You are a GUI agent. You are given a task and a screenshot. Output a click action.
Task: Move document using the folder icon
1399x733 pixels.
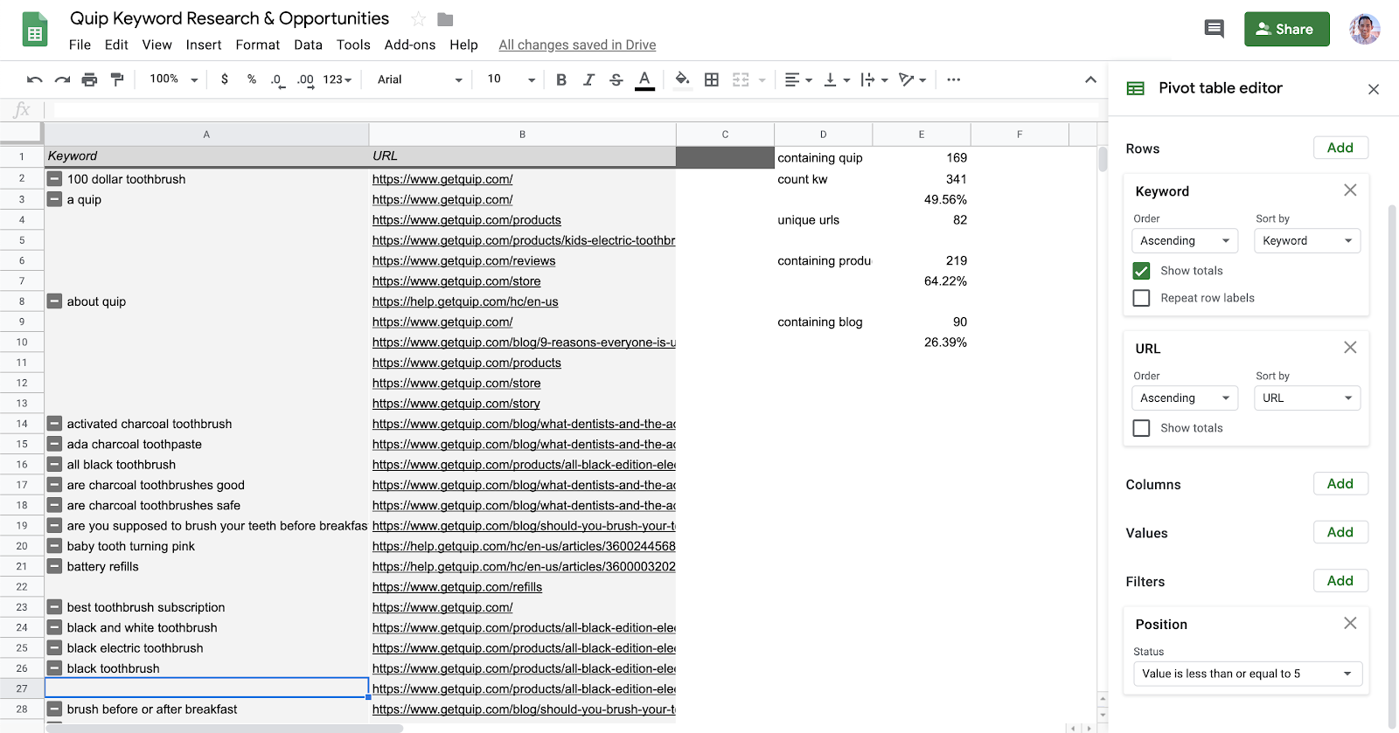pos(445,19)
